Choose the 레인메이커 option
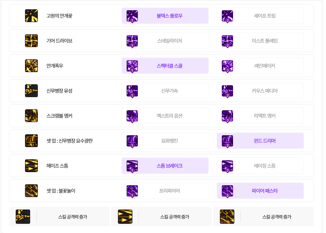The image size is (326, 233). click(x=260, y=66)
